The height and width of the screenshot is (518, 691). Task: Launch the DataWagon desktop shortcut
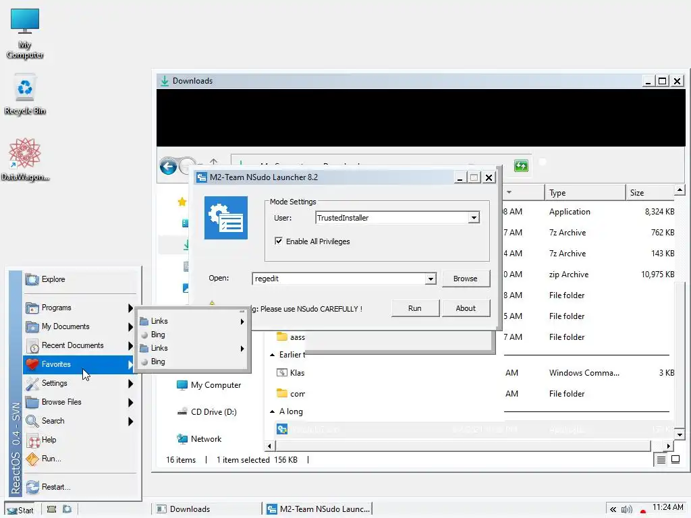point(25,159)
